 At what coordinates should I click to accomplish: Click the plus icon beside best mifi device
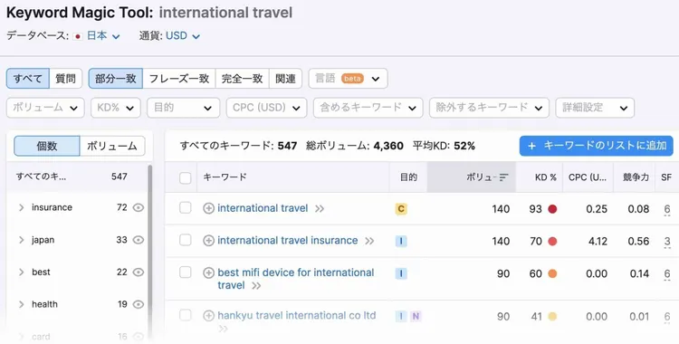click(209, 273)
